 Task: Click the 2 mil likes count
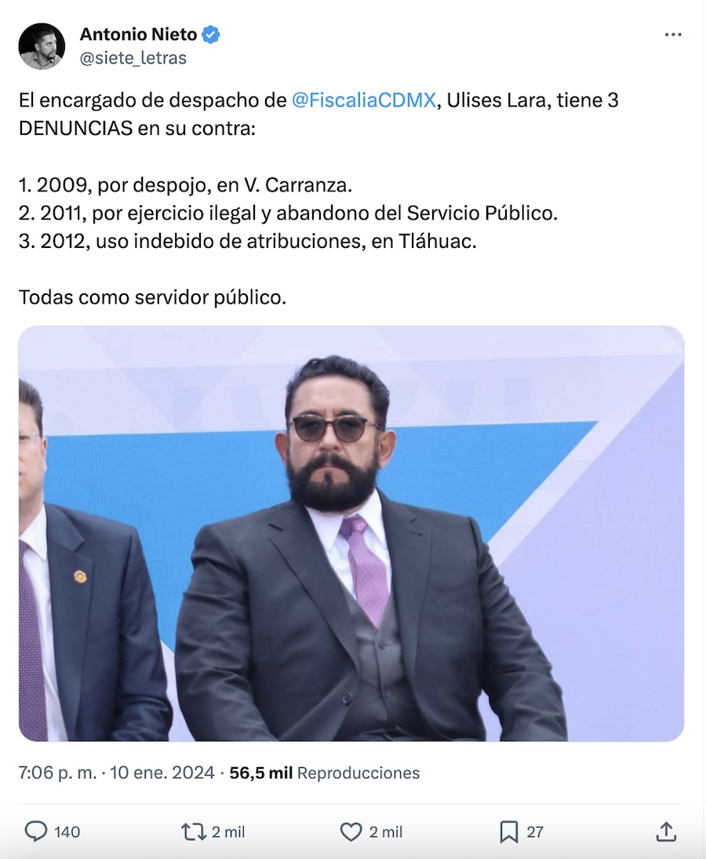pos(386,832)
